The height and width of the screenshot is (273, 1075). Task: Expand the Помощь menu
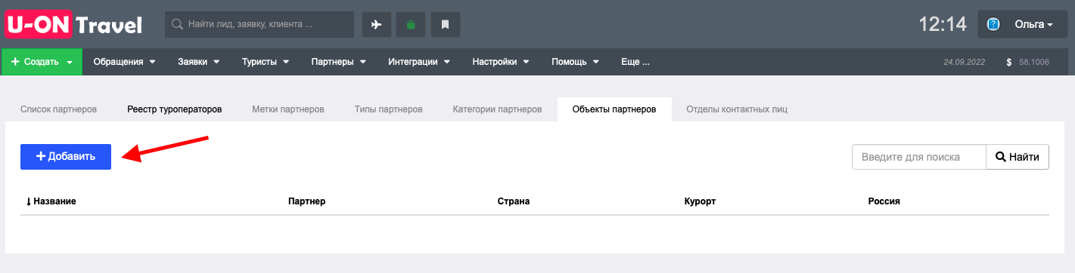(x=575, y=62)
